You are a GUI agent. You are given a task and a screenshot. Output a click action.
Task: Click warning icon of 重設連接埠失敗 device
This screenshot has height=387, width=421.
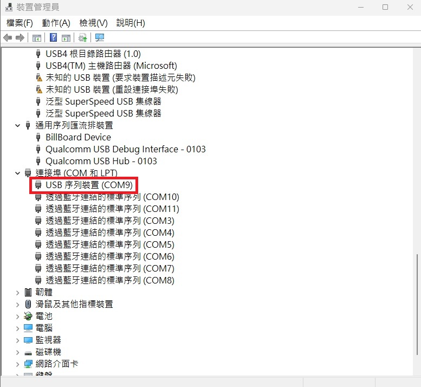coord(39,89)
